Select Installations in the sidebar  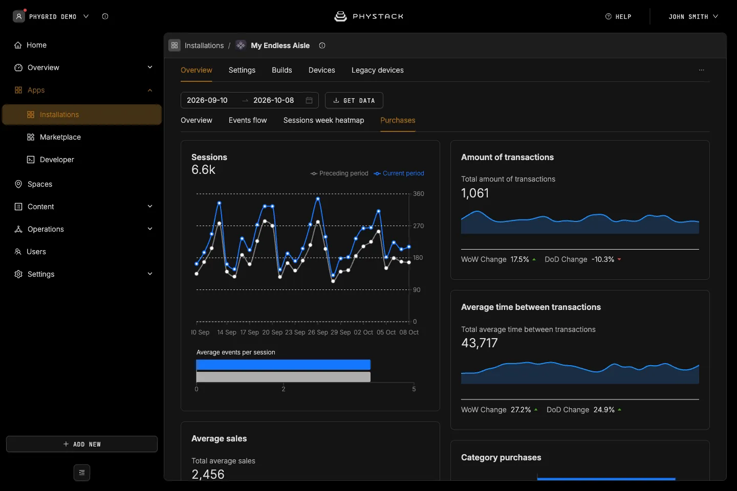coord(82,115)
